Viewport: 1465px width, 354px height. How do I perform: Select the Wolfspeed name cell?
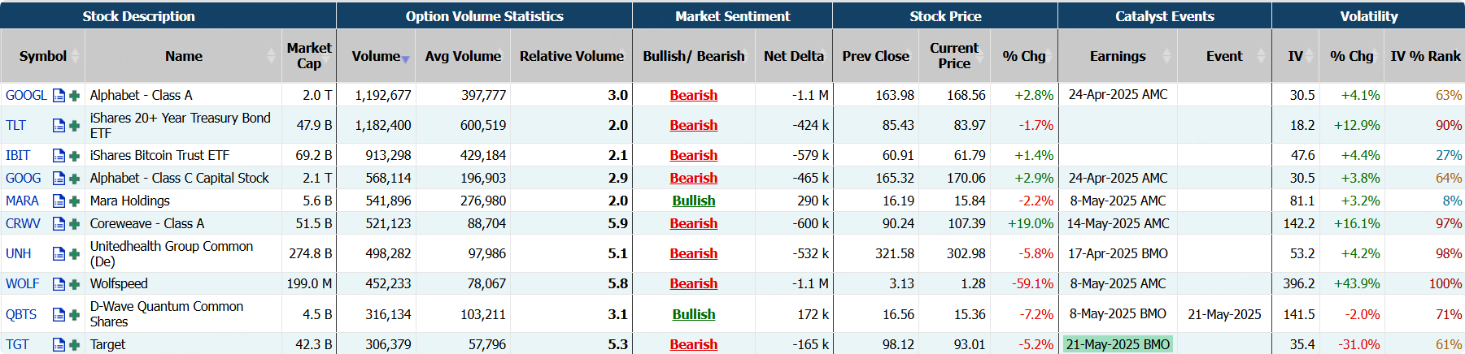[x=184, y=283]
